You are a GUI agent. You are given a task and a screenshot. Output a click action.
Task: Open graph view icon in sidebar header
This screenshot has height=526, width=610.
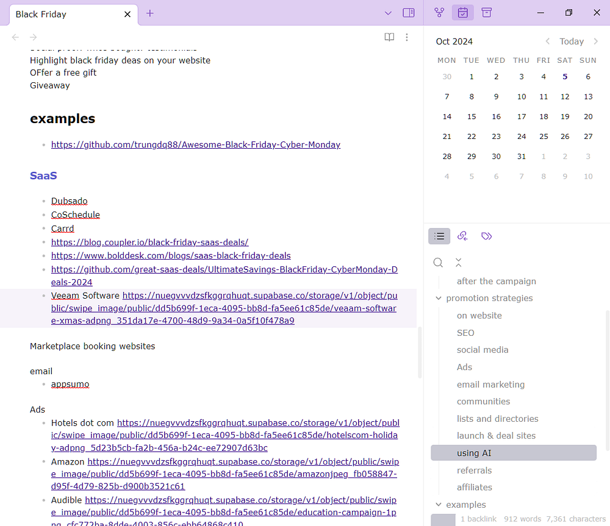click(x=439, y=13)
